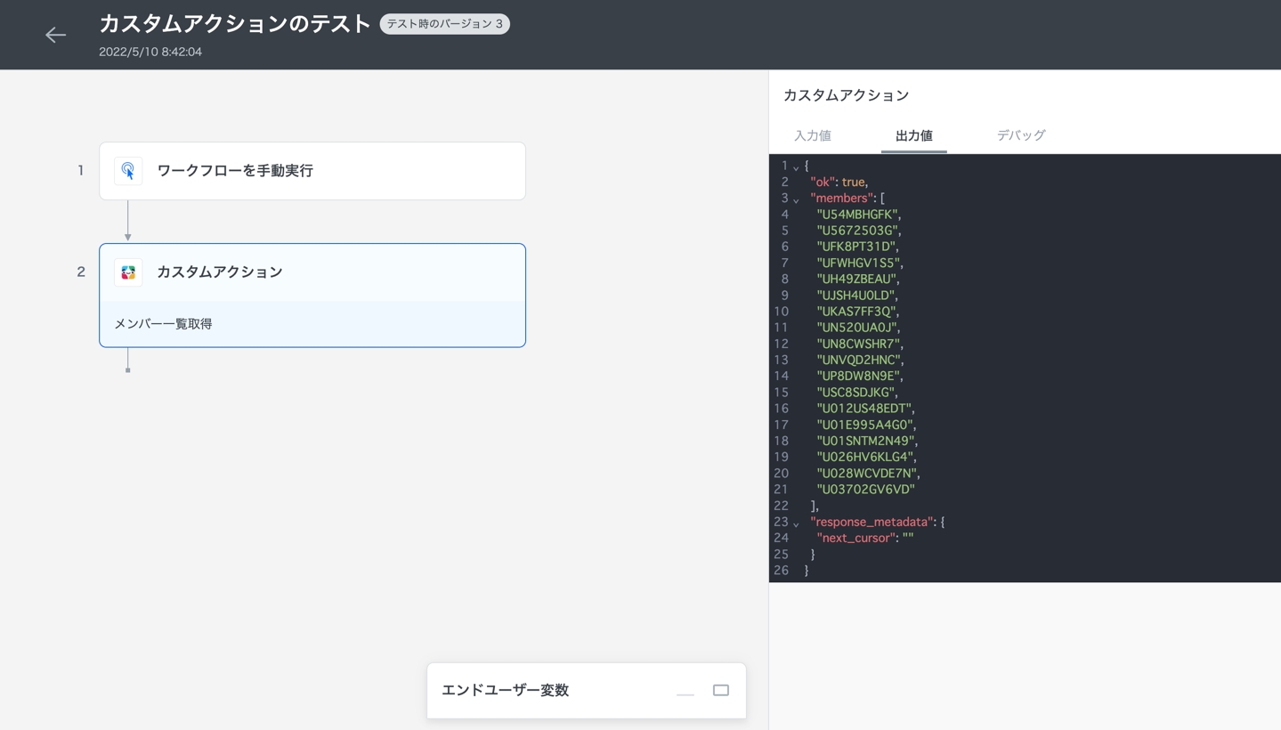
Task: Click the エンドユーザー変数 panel title
Action: pyautogui.click(x=505, y=691)
